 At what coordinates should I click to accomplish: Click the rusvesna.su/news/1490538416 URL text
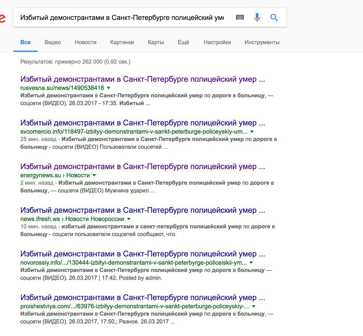[62, 88]
